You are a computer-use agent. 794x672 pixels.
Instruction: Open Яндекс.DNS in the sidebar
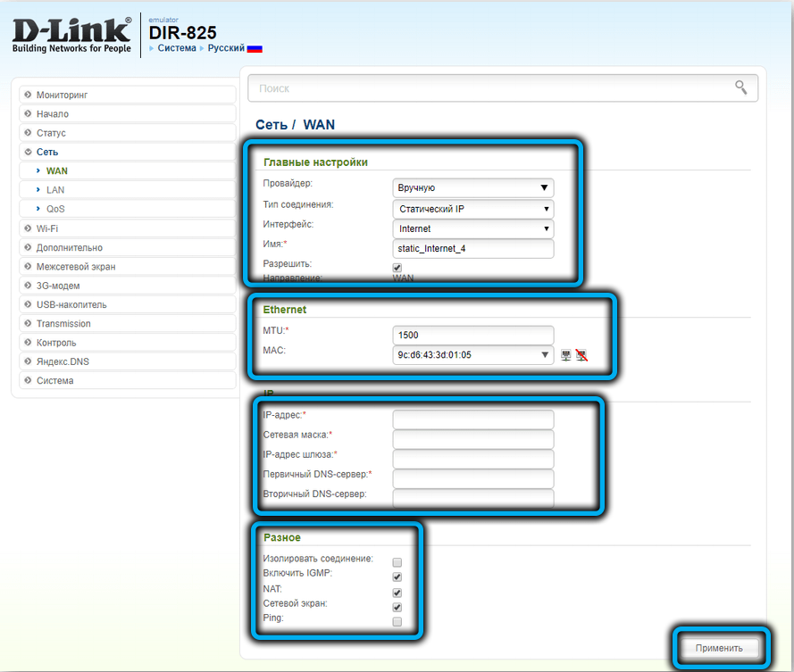coord(128,361)
